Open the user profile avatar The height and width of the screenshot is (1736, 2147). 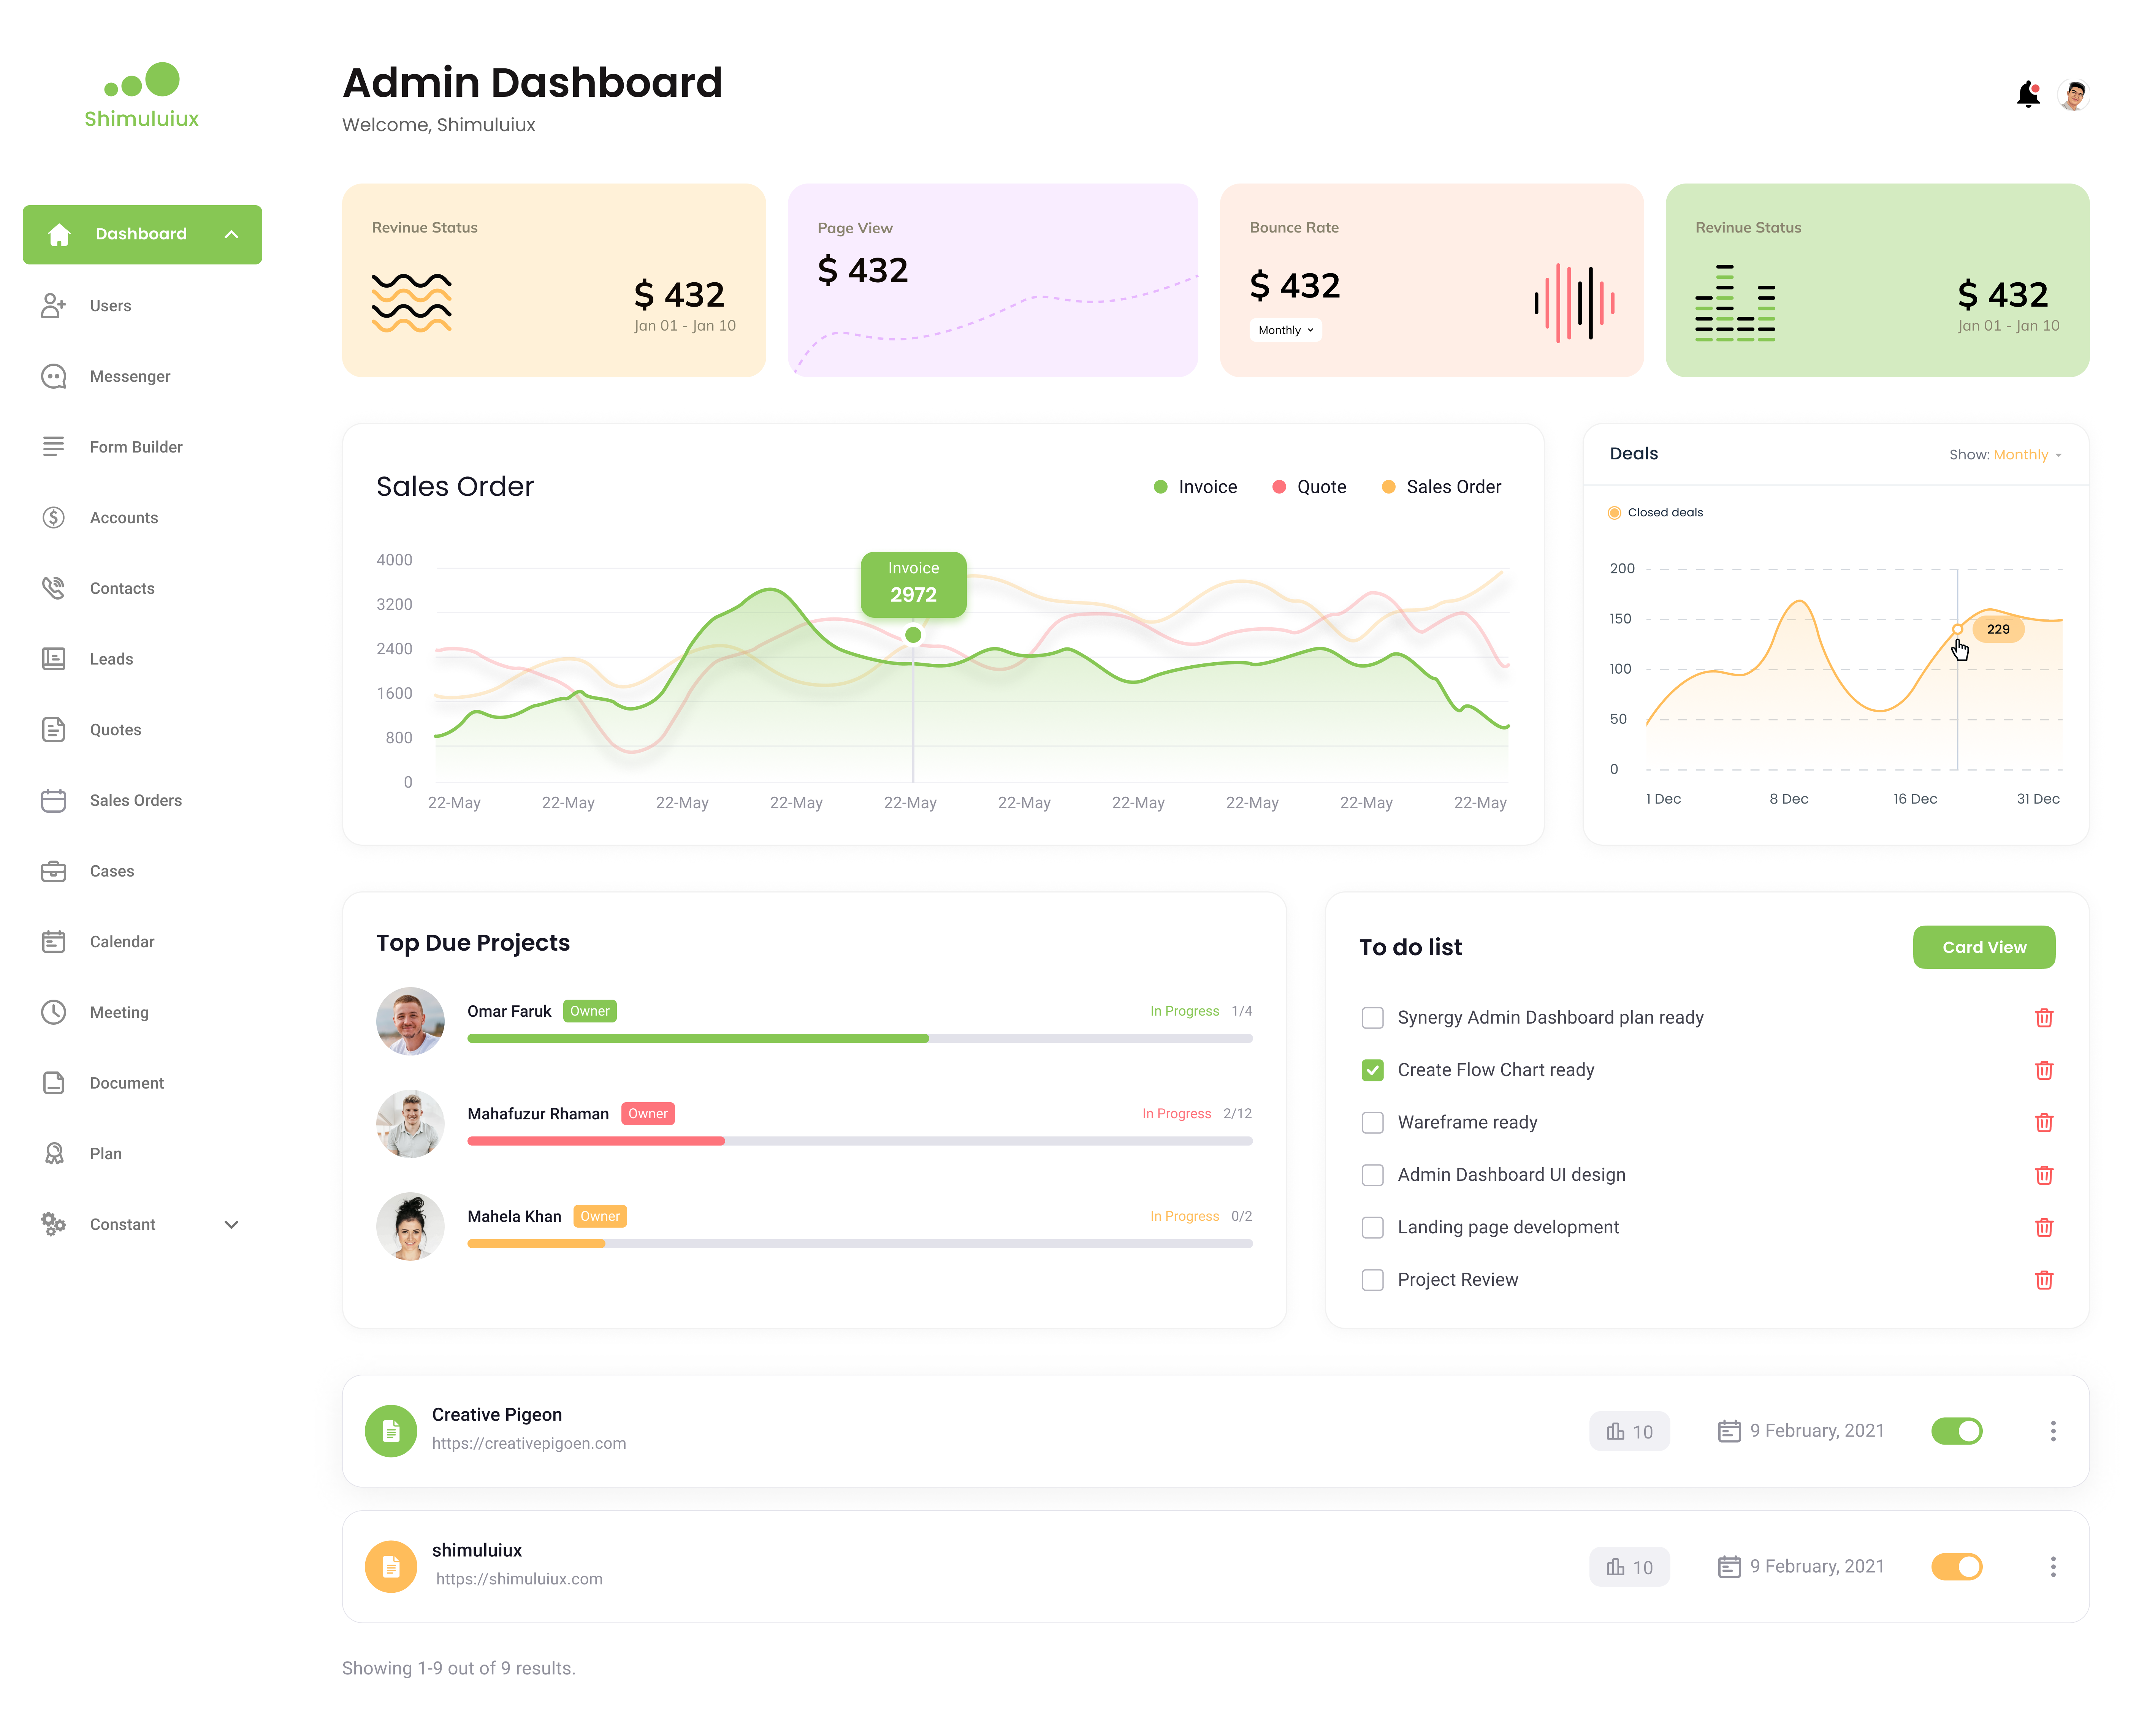[2074, 95]
